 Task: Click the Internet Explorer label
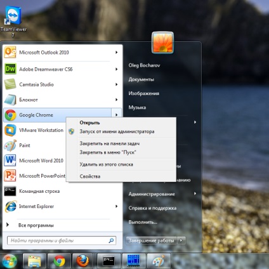click(36, 206)
